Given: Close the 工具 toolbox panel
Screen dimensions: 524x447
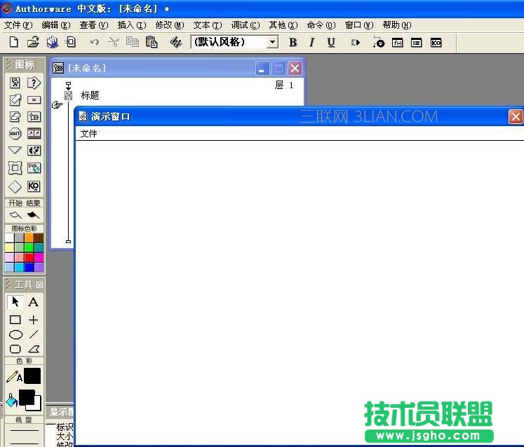Looking at the screenshot, I should coord(39,284).
